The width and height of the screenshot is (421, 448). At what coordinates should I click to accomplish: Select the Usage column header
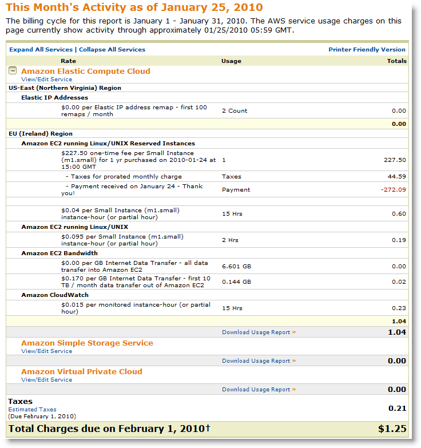click(x=231, y=61)
